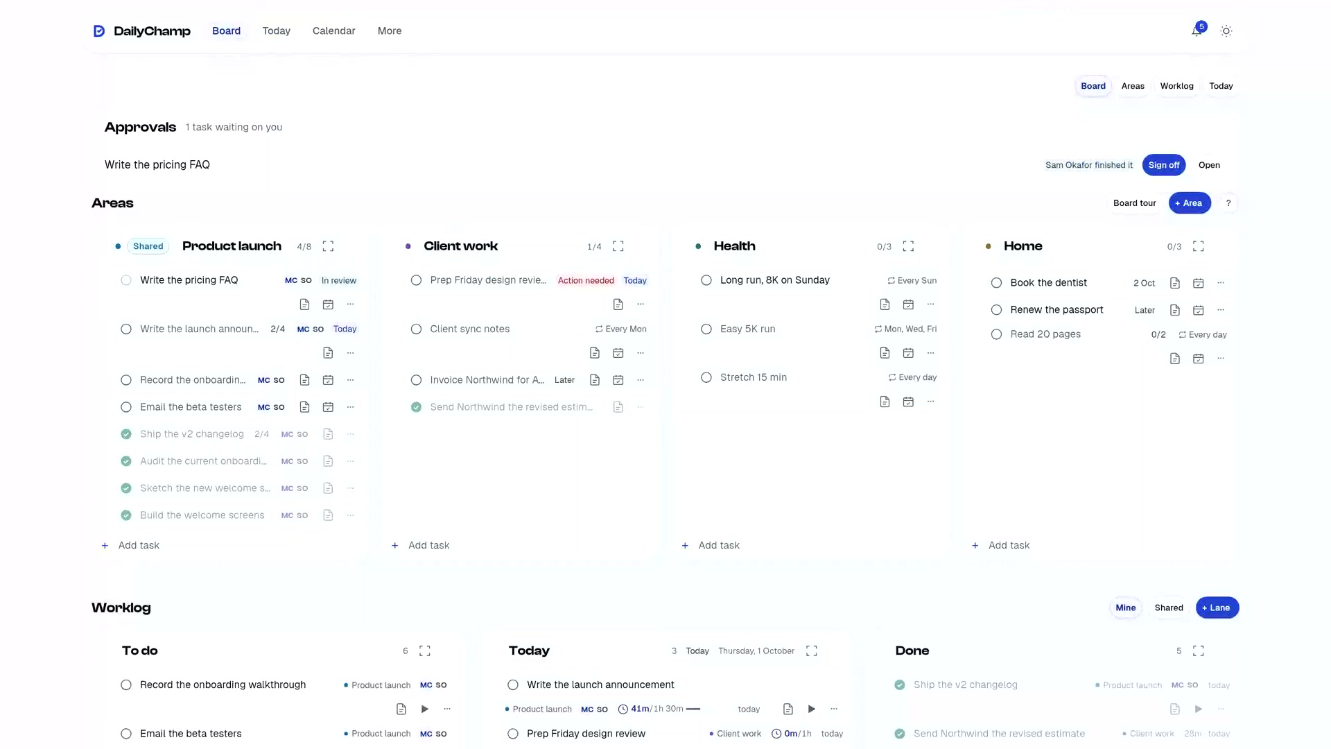Open more options for Email the beta testers in Product launch
The height and width of the screenshot is (749, 1331).
[x=351, y=407]
